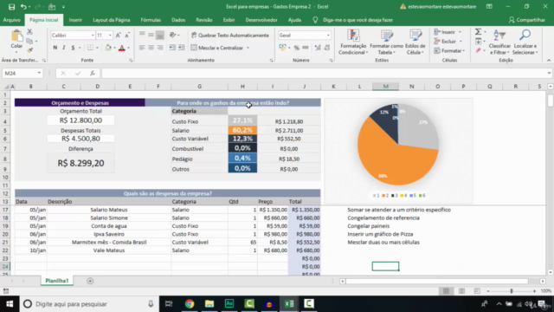The height and width of the screenshot is (312, 554).
Task: Apply red font color
Action: click(x=122, y=48)
